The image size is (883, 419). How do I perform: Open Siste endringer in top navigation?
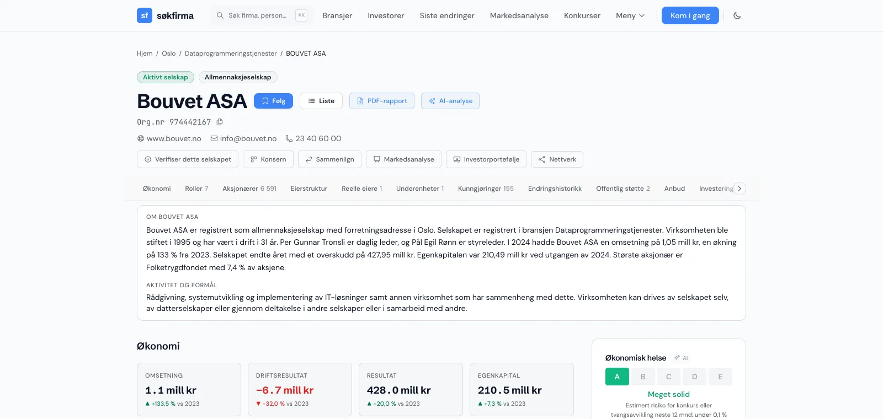(x=447, y=15)
